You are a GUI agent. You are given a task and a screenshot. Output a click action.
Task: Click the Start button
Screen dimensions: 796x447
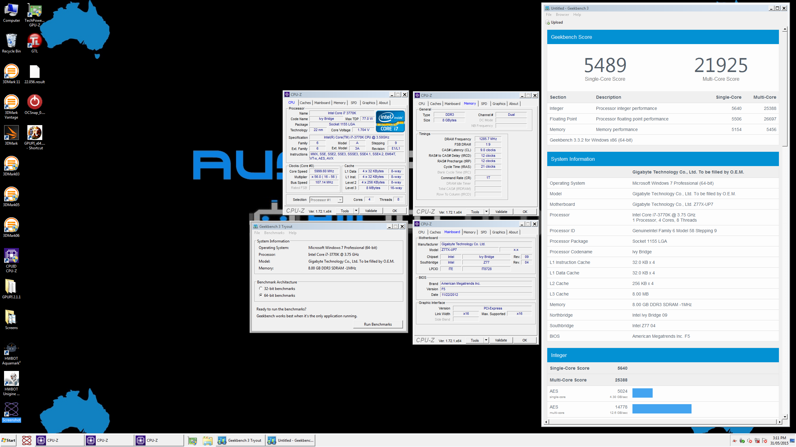pos(8,440)
